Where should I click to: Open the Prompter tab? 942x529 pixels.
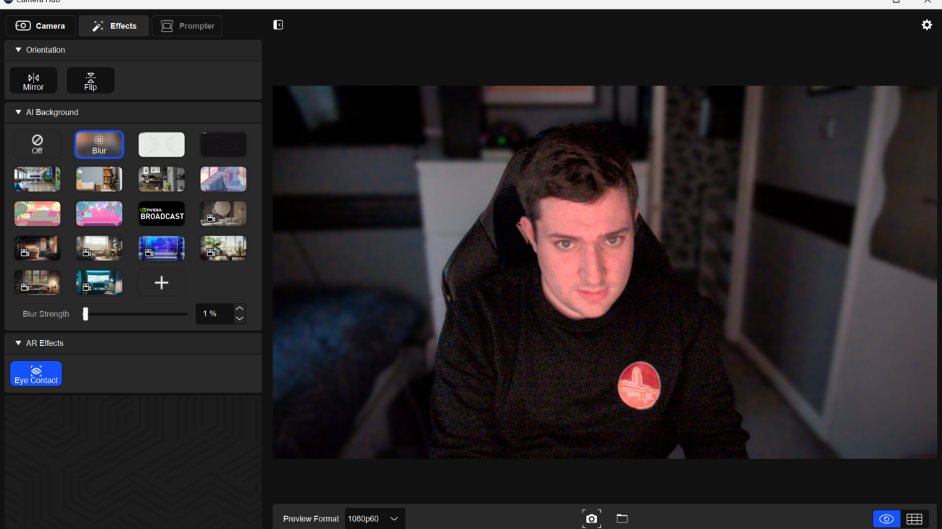pos(187,26)
